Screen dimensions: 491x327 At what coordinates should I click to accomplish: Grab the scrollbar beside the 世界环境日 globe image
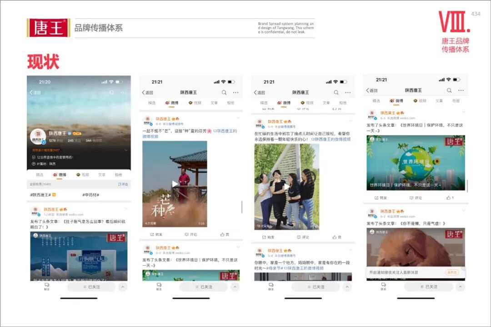[467, 186]
